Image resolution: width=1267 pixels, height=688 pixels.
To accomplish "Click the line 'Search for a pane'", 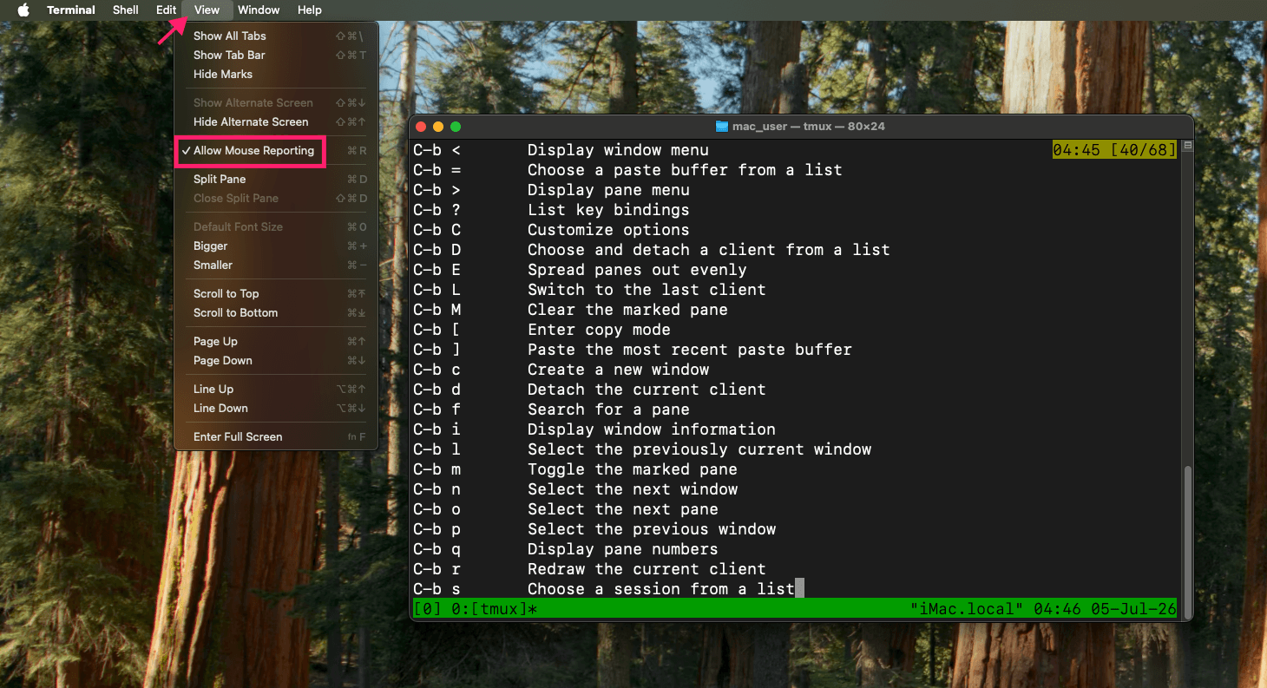I will [608, 410].
